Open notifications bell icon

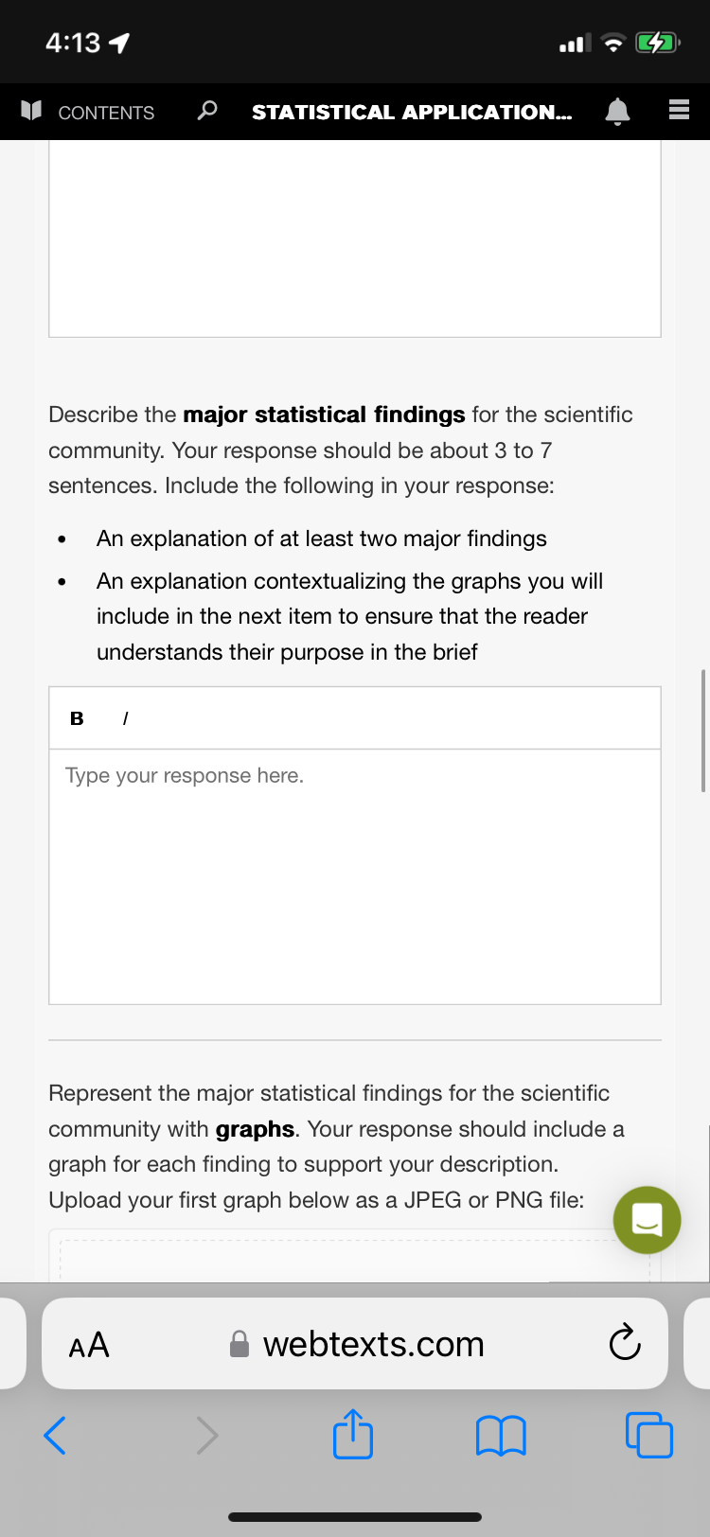coord(617,112)
